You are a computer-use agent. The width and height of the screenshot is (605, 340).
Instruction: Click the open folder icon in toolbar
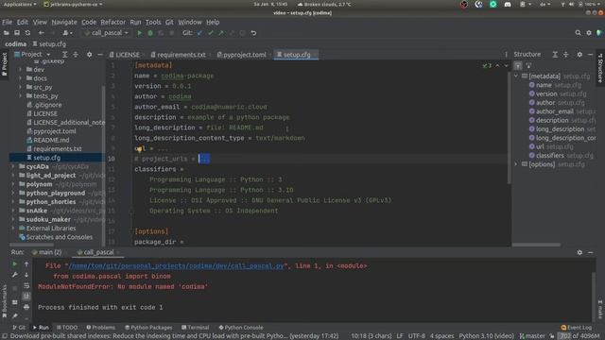(7, 33)
